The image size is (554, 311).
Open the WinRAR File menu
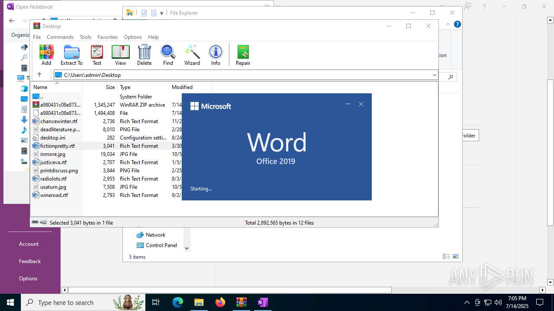[37, 37]
